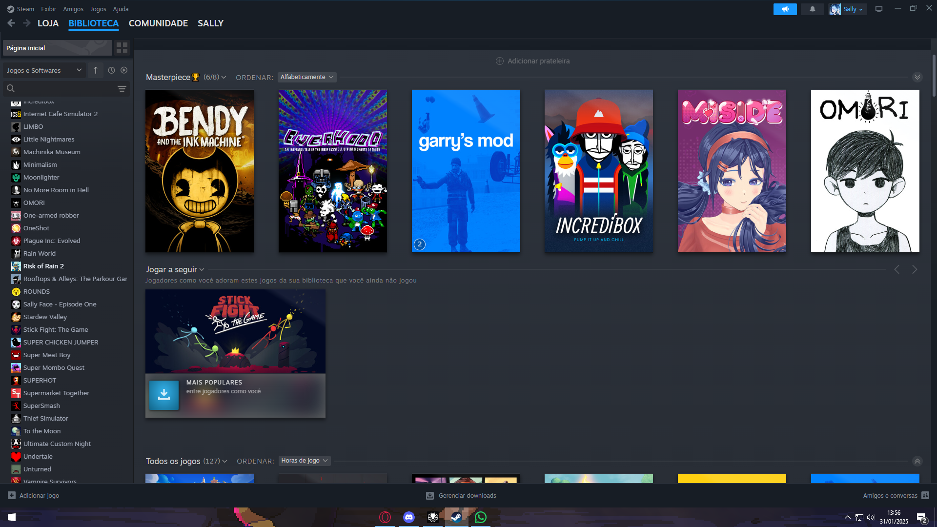Open the Amigos menu
937x527 pixels.
pos(73,9)
